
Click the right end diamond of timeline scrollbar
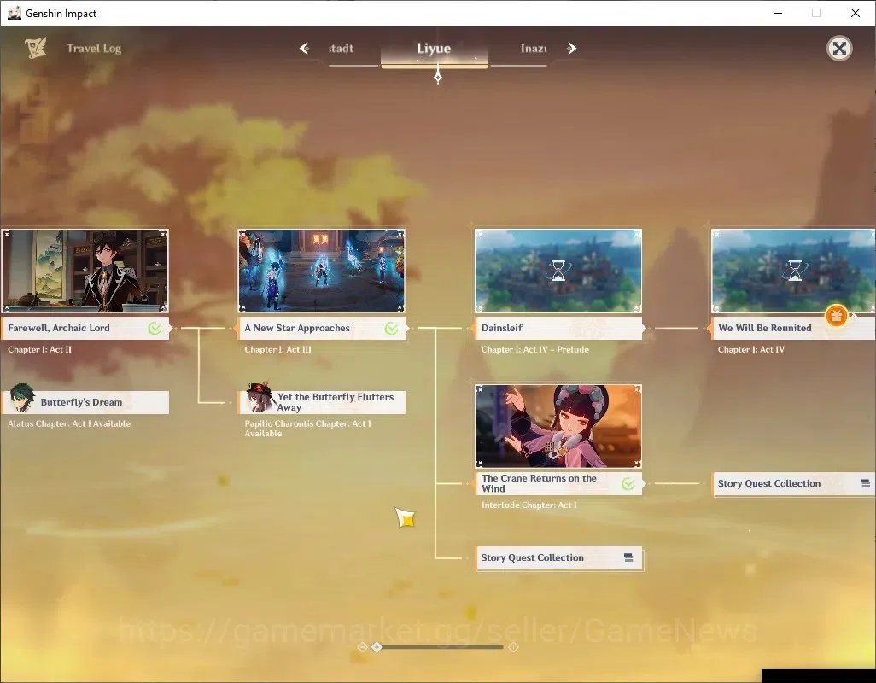click(x=513, y=647)
